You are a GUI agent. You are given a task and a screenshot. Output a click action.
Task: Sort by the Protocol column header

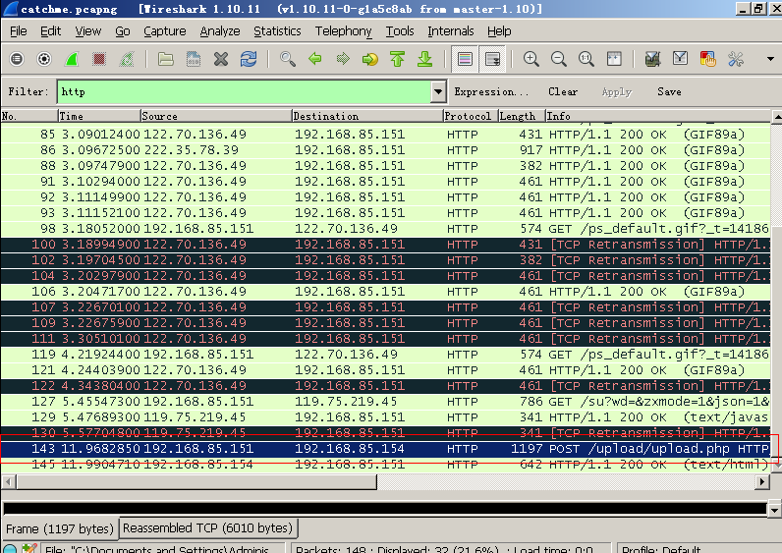471,116
